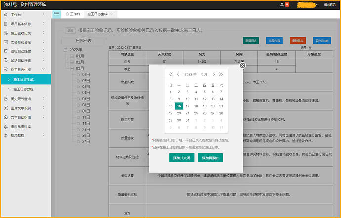This screenshot has height=218, width=341.
Task: Open the 前台首页 link
Action: click(x=331, y=4)
